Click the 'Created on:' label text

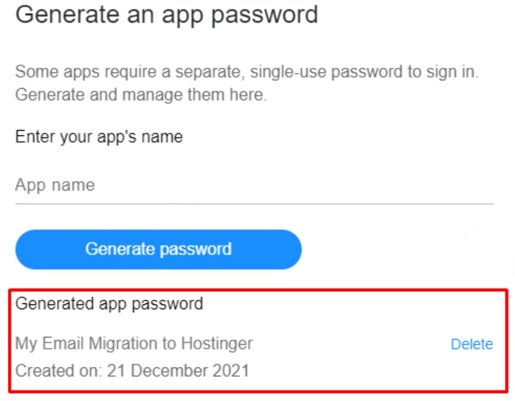59,370
